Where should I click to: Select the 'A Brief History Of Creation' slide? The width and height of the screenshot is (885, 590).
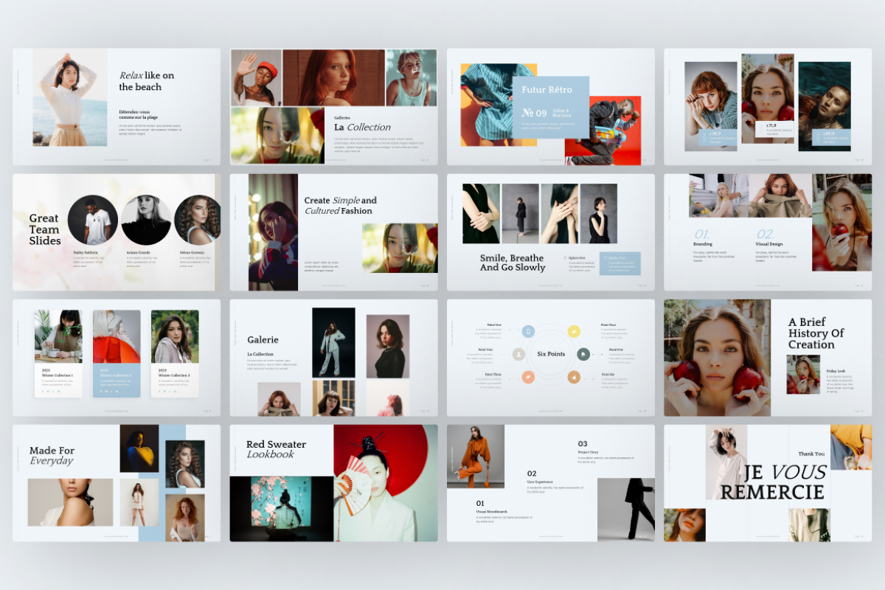coord(768,358)
